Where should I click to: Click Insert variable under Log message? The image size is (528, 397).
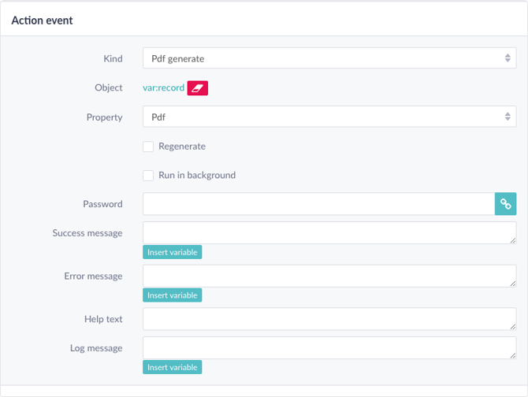coord(172,367)
